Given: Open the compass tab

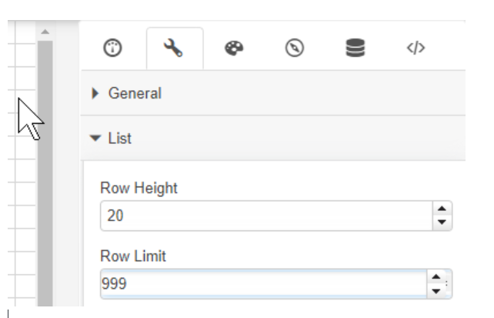Looking at the screenshot, I should [294, 48].
